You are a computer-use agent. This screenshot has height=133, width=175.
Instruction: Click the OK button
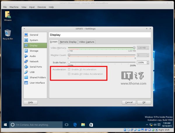[x=144, y=102]
